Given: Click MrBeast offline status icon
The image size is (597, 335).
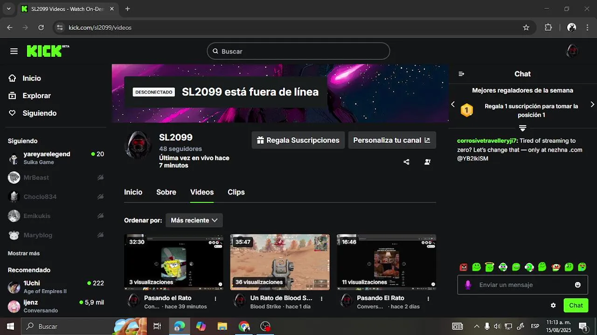Looking at the screenshot, I should 100,177.
